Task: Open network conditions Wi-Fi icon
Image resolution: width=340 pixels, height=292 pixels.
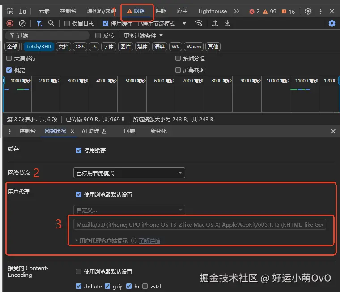Action: point(199,23)
